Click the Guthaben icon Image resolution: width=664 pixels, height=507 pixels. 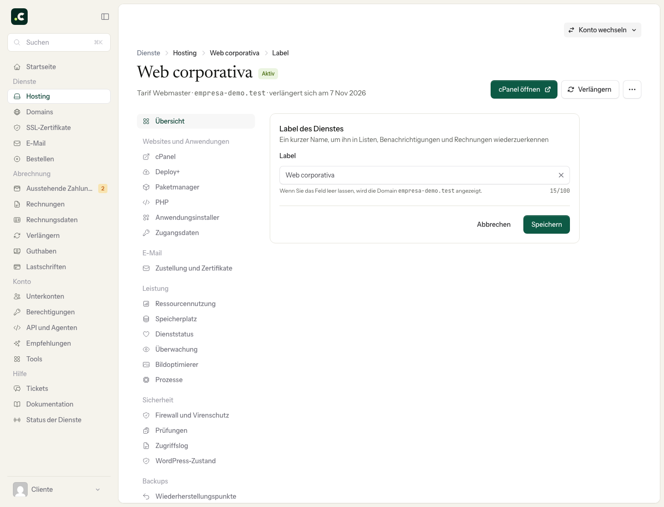click(x=17, y=251)
